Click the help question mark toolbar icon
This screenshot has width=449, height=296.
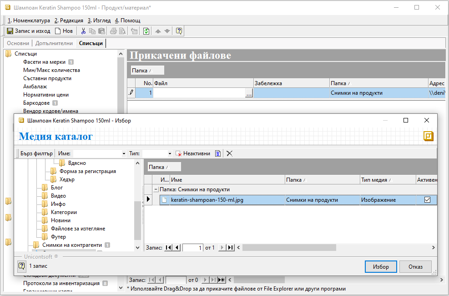(x=179, y=31)
